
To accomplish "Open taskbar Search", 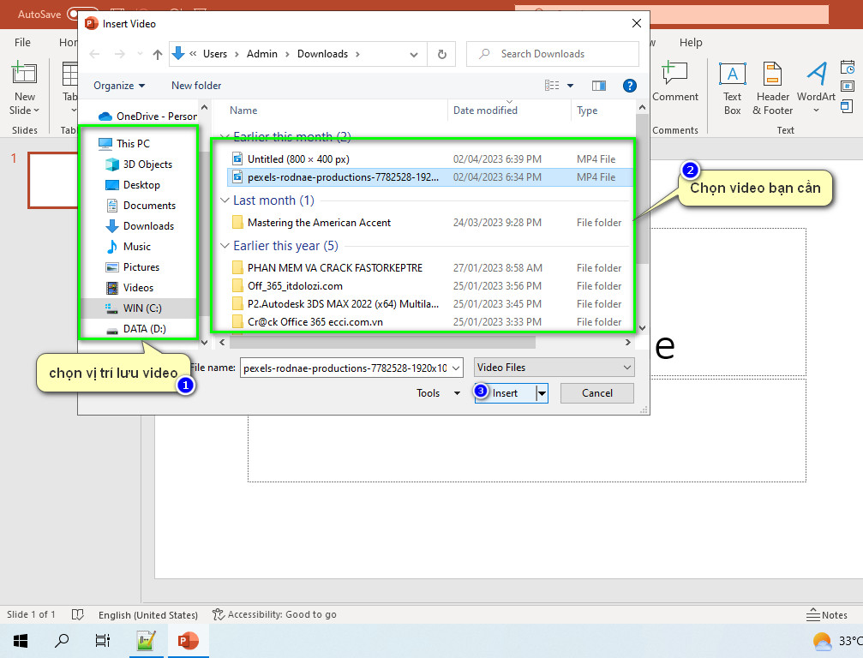I will point(62,640).
